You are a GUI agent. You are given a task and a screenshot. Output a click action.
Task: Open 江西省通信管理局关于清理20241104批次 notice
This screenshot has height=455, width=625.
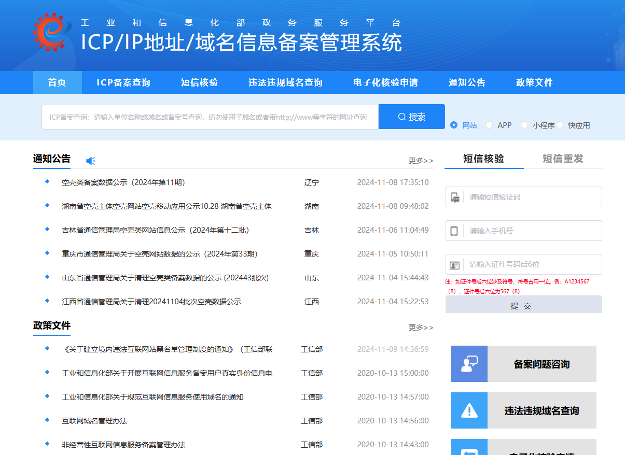[x=151, y=302]
